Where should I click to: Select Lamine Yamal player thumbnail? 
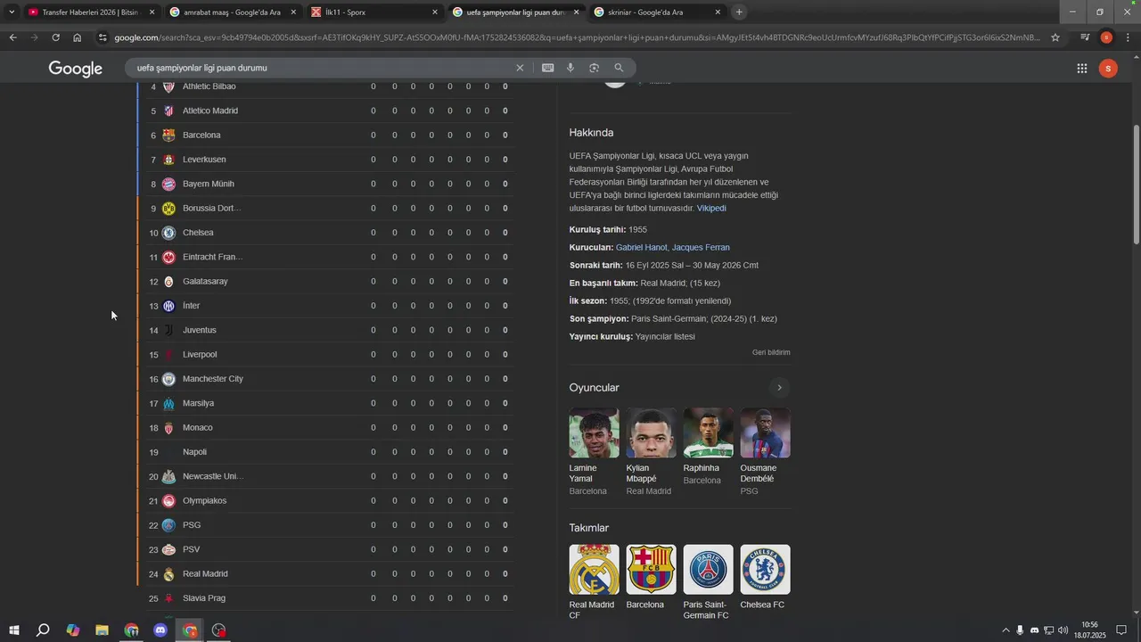click(x=594, y=433)
